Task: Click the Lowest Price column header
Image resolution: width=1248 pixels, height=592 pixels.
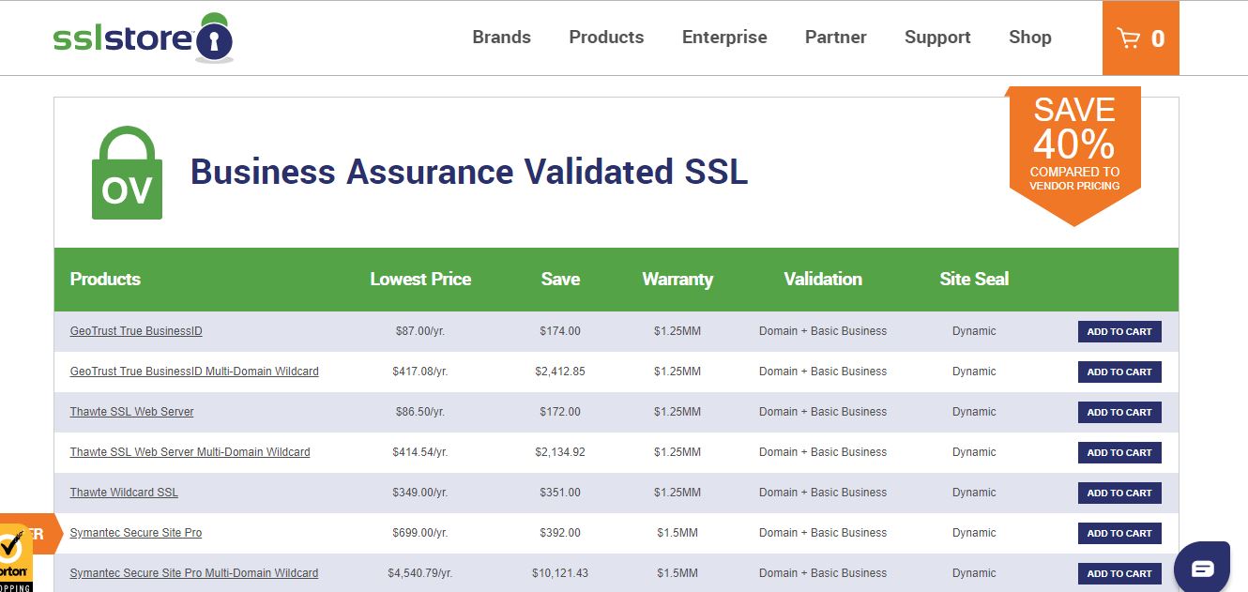Action: pos(420,279)
